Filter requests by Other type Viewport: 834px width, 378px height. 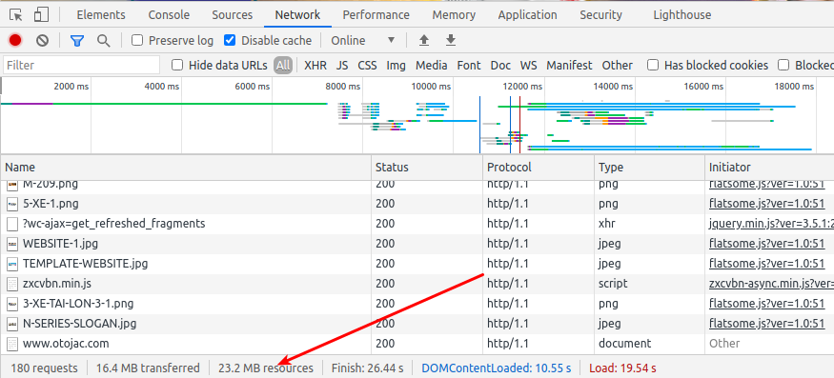(617, 66)
